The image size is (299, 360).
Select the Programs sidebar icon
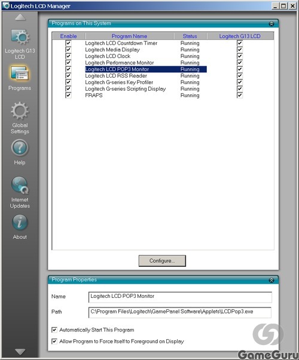(x=20, y=73)
